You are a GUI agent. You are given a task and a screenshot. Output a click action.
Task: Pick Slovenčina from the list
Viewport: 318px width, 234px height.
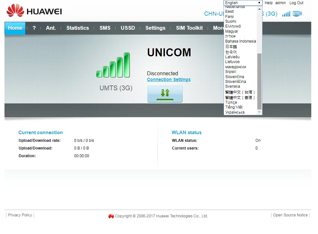(240, 77)
